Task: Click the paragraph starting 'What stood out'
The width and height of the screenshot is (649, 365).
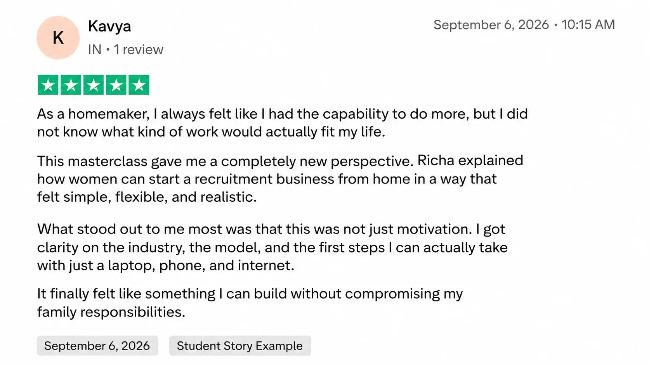Action: pyautogui.click(x=272, y=247)
